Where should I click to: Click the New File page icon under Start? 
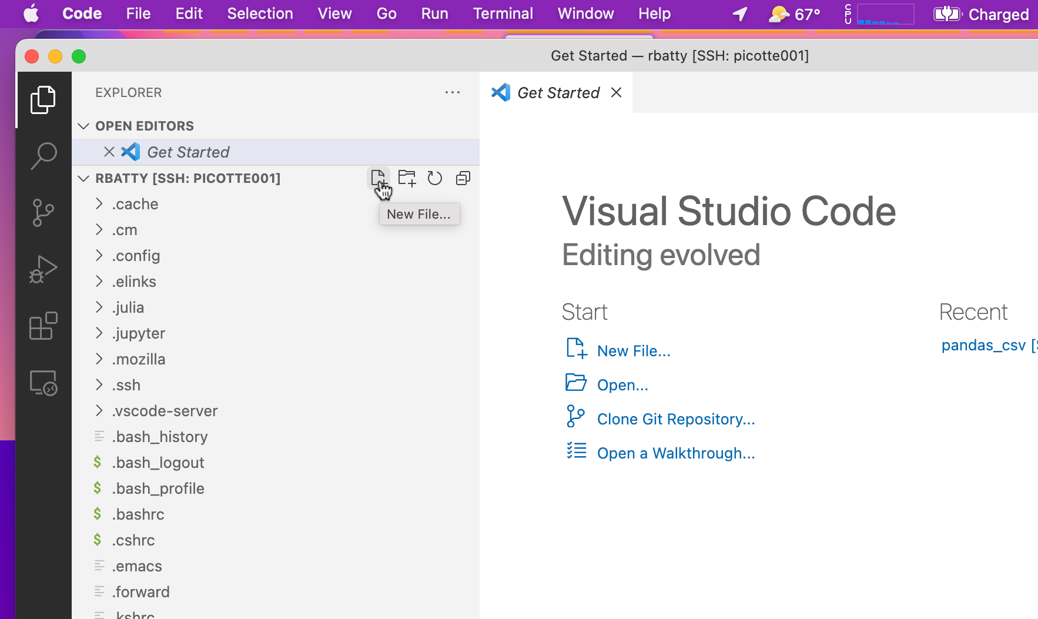pos(577,348)
